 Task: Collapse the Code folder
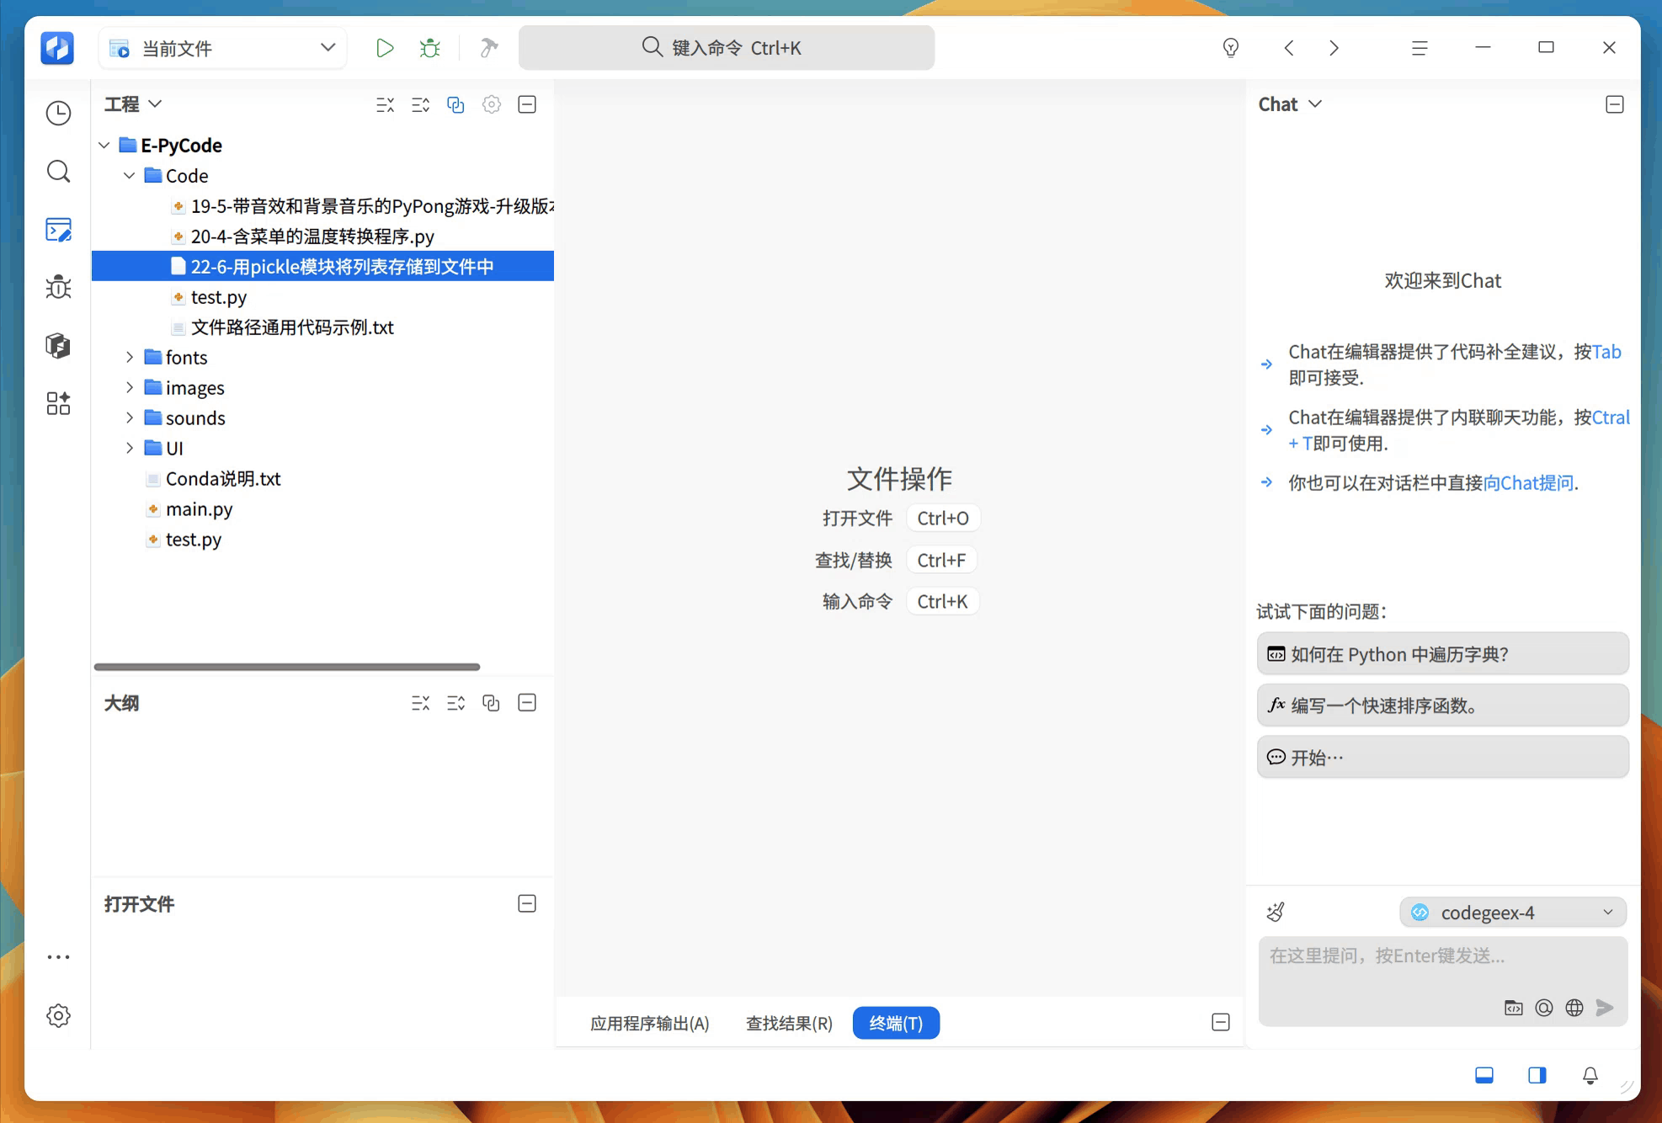130,175
